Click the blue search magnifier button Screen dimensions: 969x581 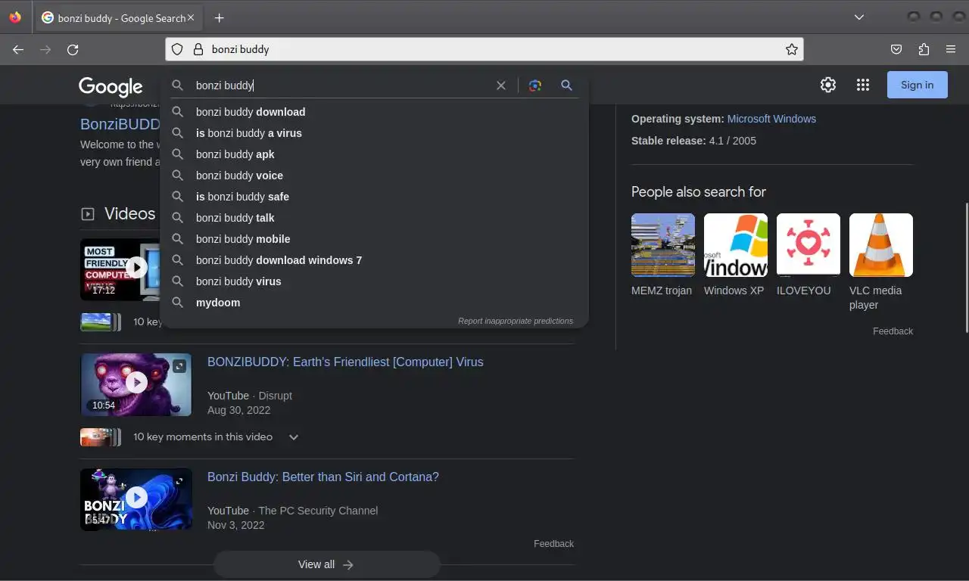[x=566, y=85]
